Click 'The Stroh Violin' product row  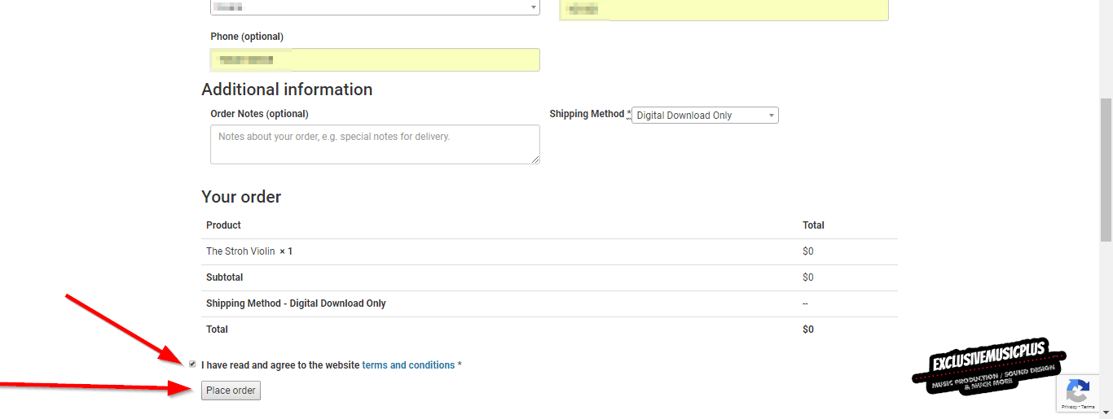[x=240, y=251]
